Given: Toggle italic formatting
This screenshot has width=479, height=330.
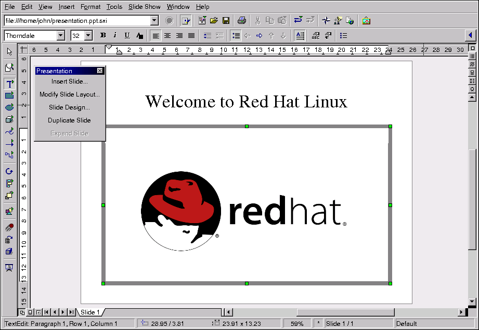Looking at the screenshot, I should (x=115, y=35).
